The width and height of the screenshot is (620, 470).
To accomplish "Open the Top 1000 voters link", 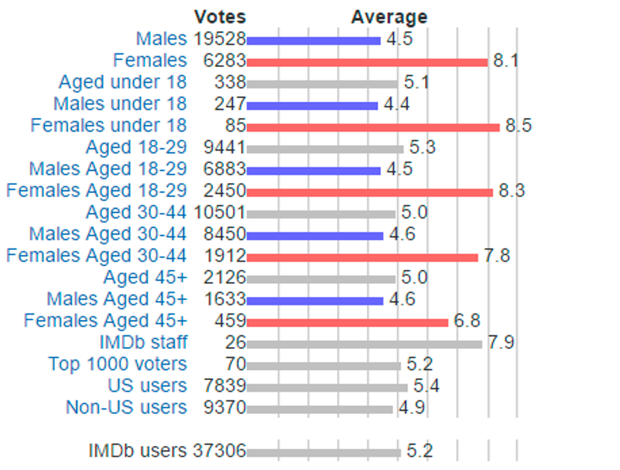I will coord(118,365).
